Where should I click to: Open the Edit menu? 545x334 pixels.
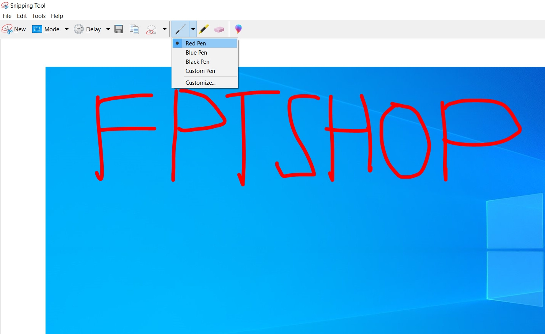21,16
